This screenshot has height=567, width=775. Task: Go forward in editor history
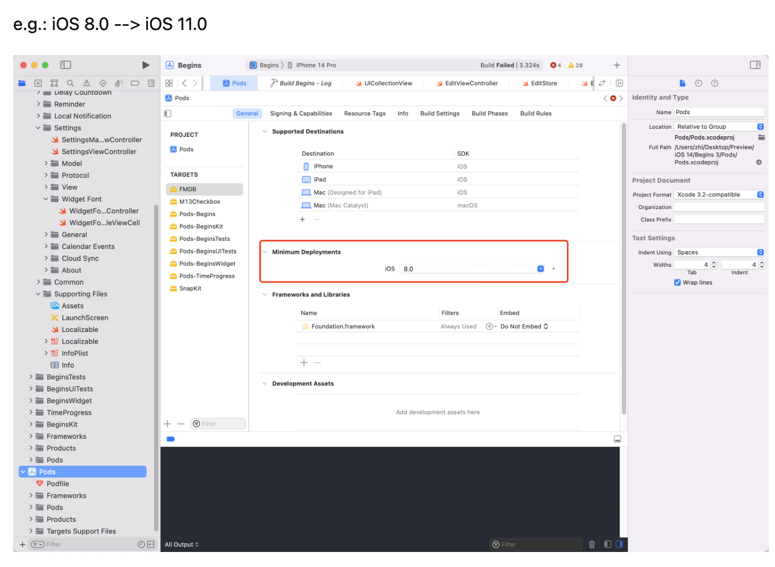[x=195, y=83]
